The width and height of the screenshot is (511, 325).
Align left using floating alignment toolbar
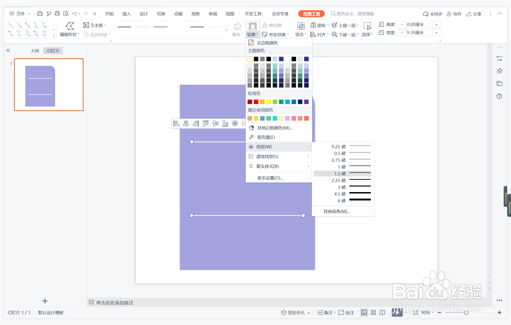(176, 124)
